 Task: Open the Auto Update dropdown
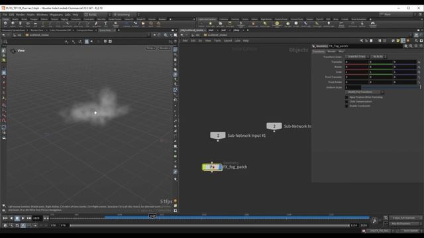[x=411, y=231]
